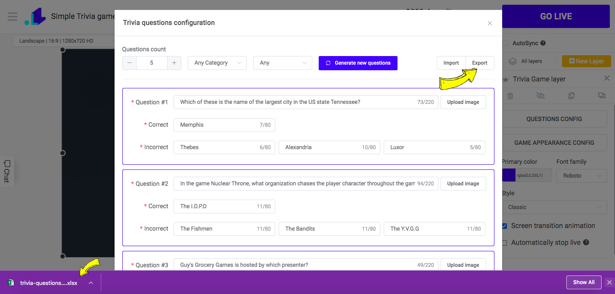Viewport: 615px width, 294px height.
Task: Edit the Question #3 text field
Action: pyautogui.click(x=306, y=265)
